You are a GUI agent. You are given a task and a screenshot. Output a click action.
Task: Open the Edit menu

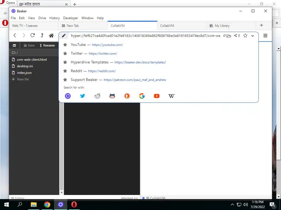coord(22,18)
